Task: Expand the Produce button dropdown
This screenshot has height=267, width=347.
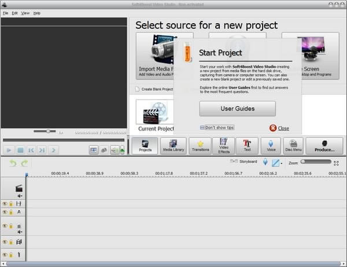Action: (324, 146)
